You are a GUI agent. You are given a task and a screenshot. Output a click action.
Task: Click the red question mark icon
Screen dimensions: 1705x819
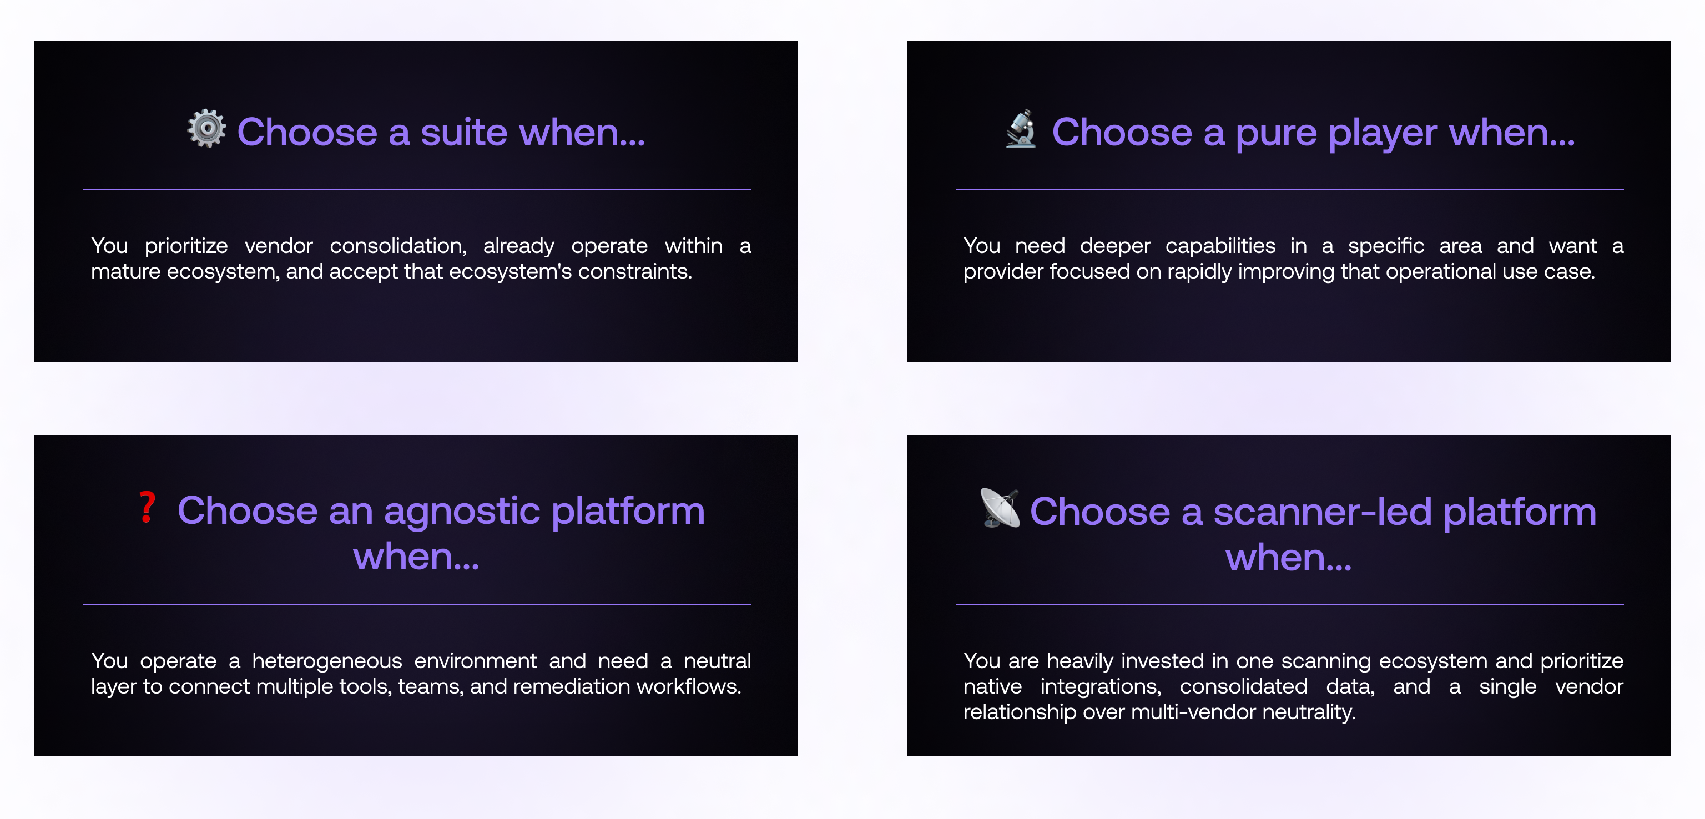pos(147,507)
